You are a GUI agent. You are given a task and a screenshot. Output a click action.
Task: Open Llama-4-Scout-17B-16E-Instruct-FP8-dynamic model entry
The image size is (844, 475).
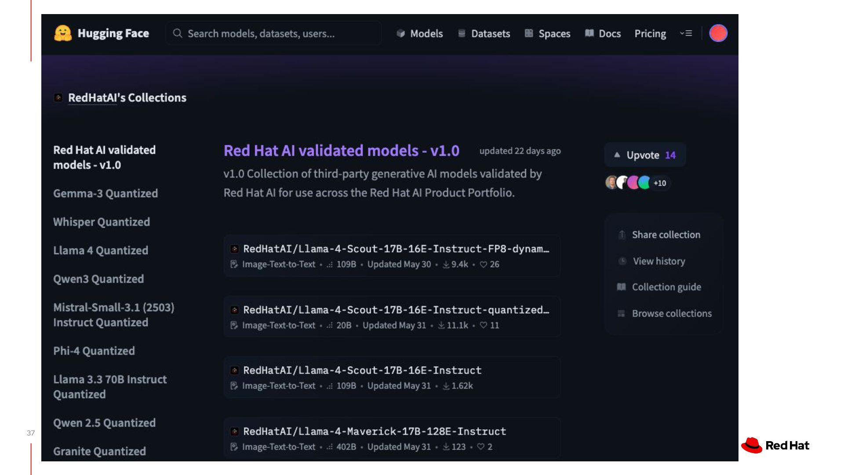point(396,249)
